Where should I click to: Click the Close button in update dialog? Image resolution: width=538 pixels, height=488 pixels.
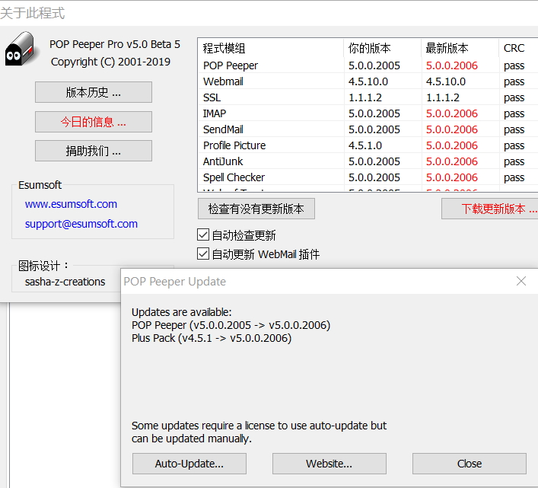tap(470, 464)
